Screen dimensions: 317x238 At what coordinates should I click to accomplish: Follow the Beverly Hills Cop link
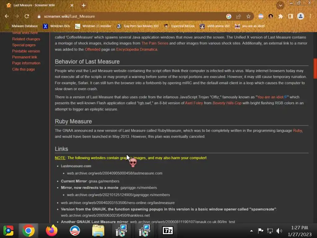click(x=227, y=103)
